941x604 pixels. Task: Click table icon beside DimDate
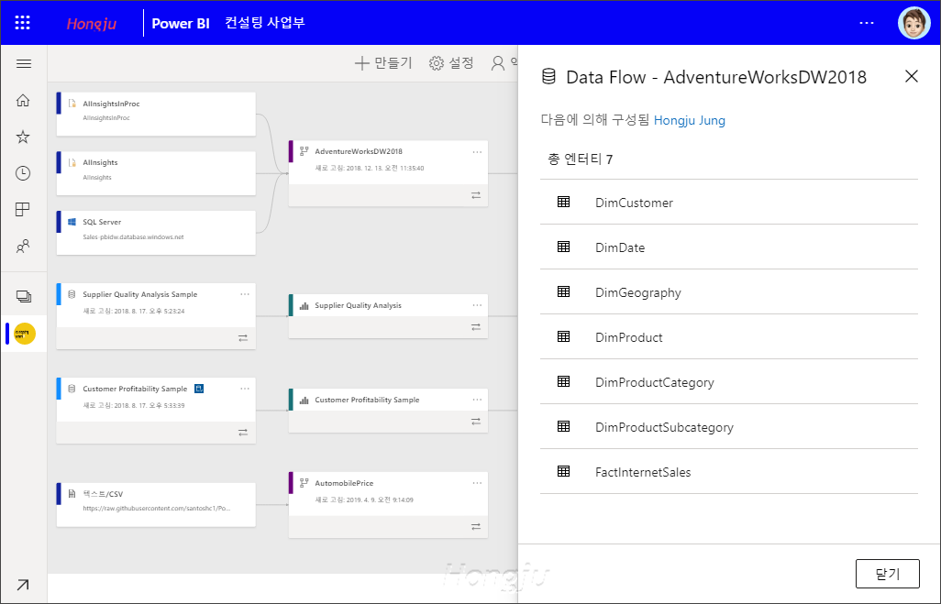pos(563,247)
